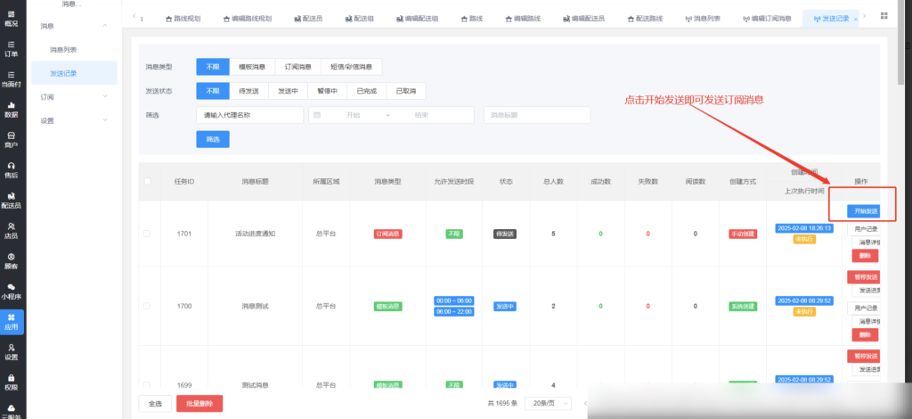Click the blue 筛选 button

212,139
